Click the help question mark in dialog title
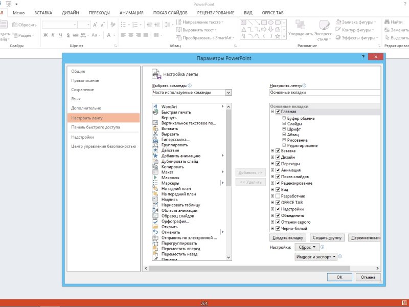This screenshot has width=409, height=307. point(363,57)
